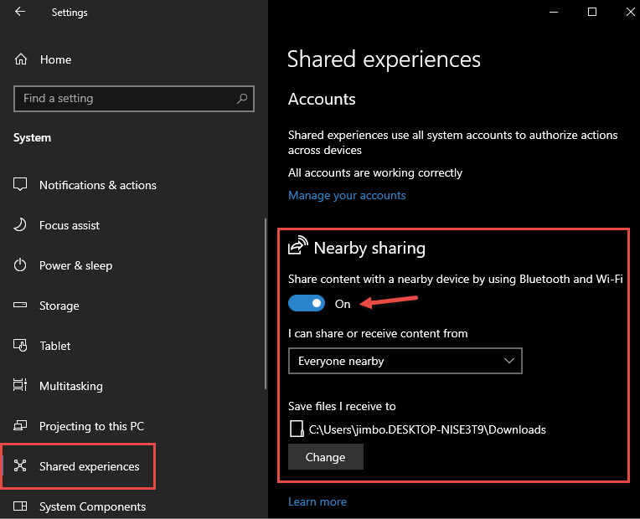Open Projecting to this PC settings

(91, 426)
